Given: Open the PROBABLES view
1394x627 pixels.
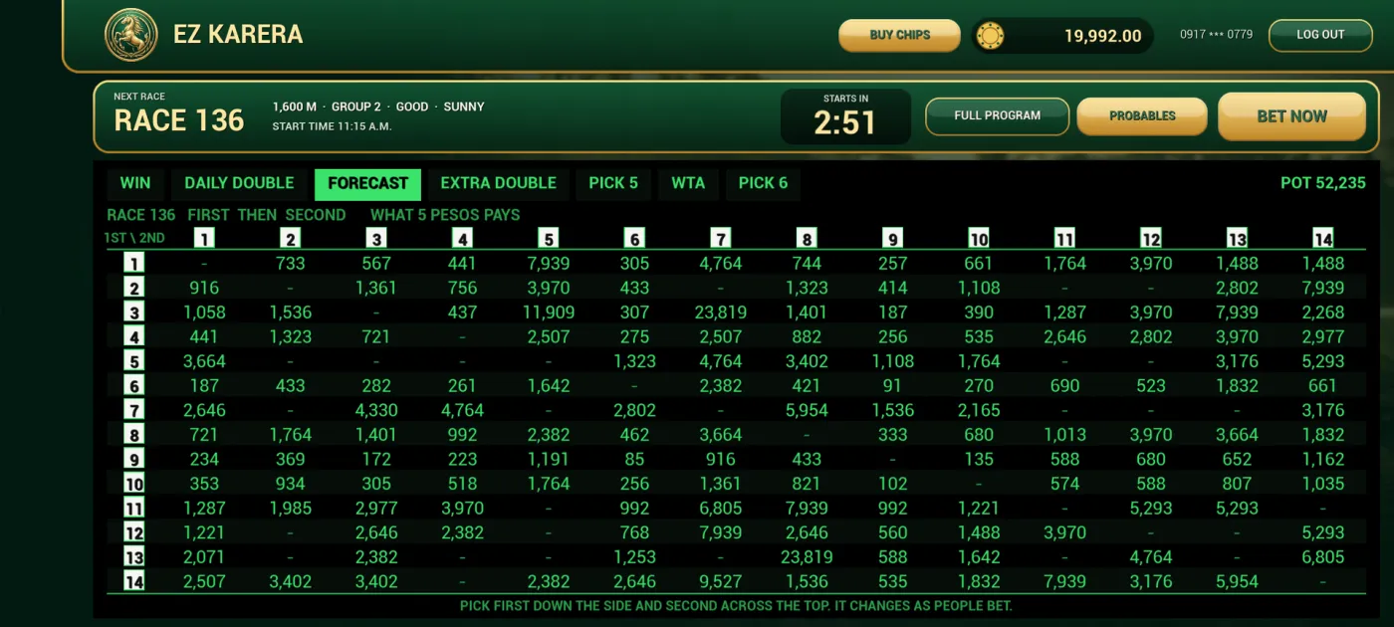Looking at the screenshot, I should (x=1142, y=116).
